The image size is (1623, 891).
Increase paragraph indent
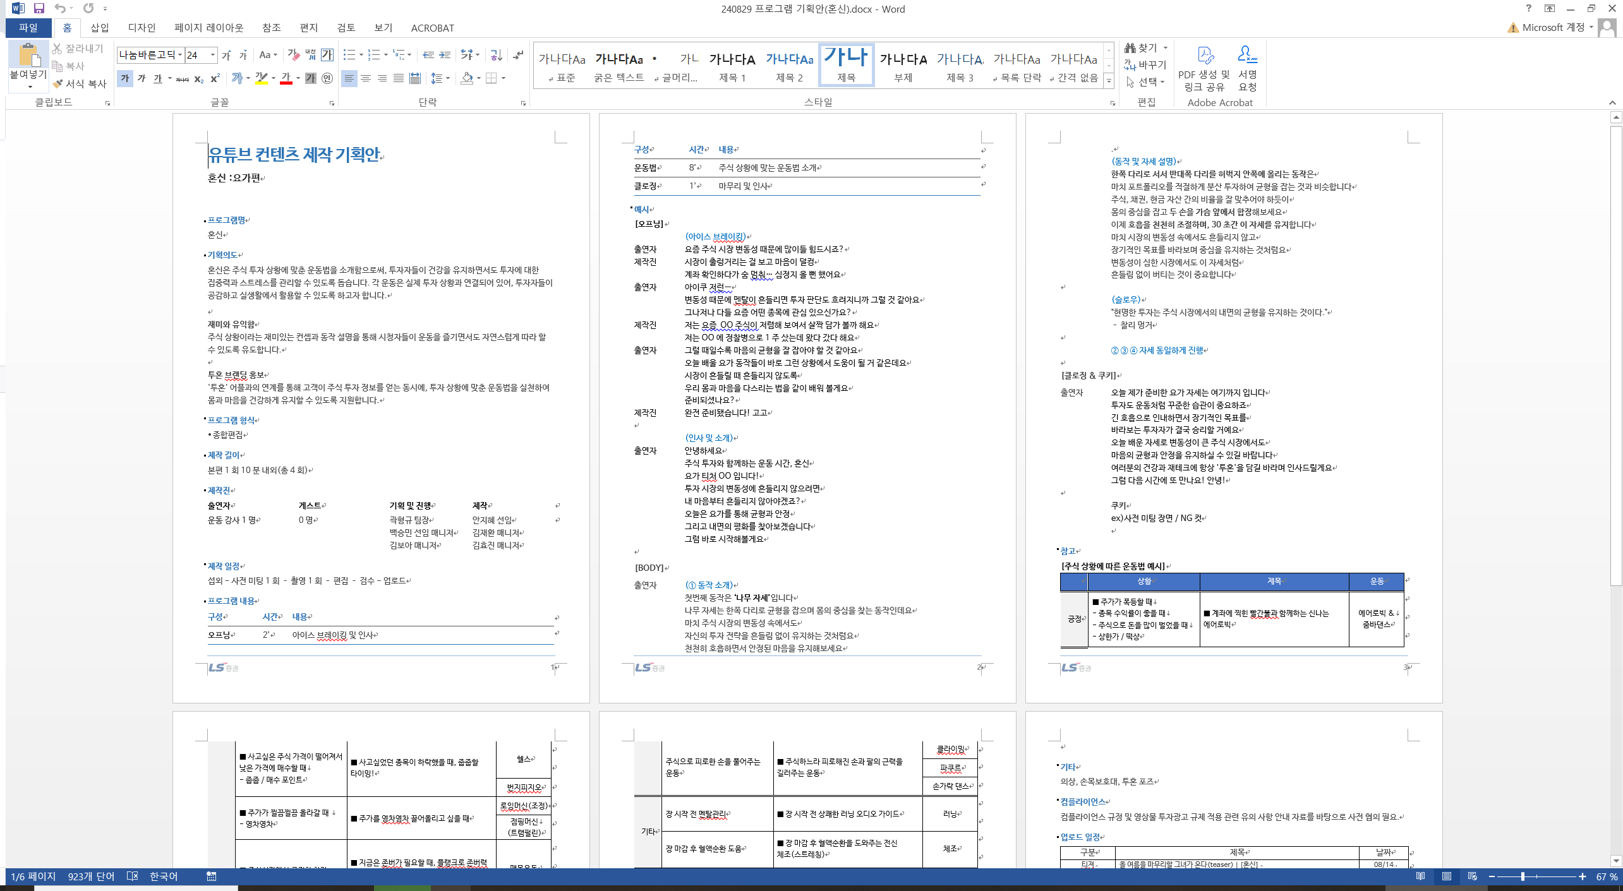click(x=445, y=56)
